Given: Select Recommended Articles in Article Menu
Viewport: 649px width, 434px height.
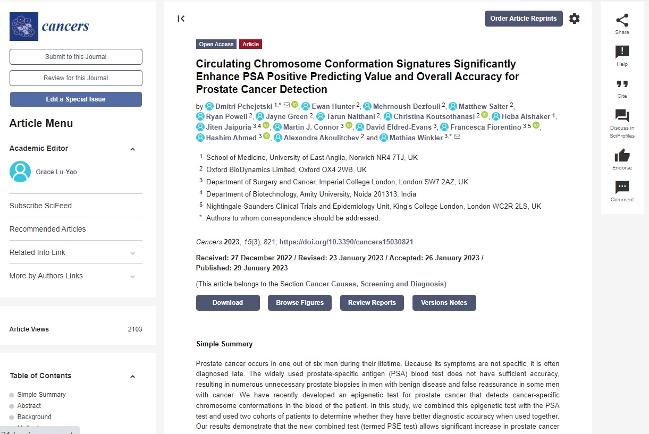Looking at the screenshot, I should pos(47,229).
